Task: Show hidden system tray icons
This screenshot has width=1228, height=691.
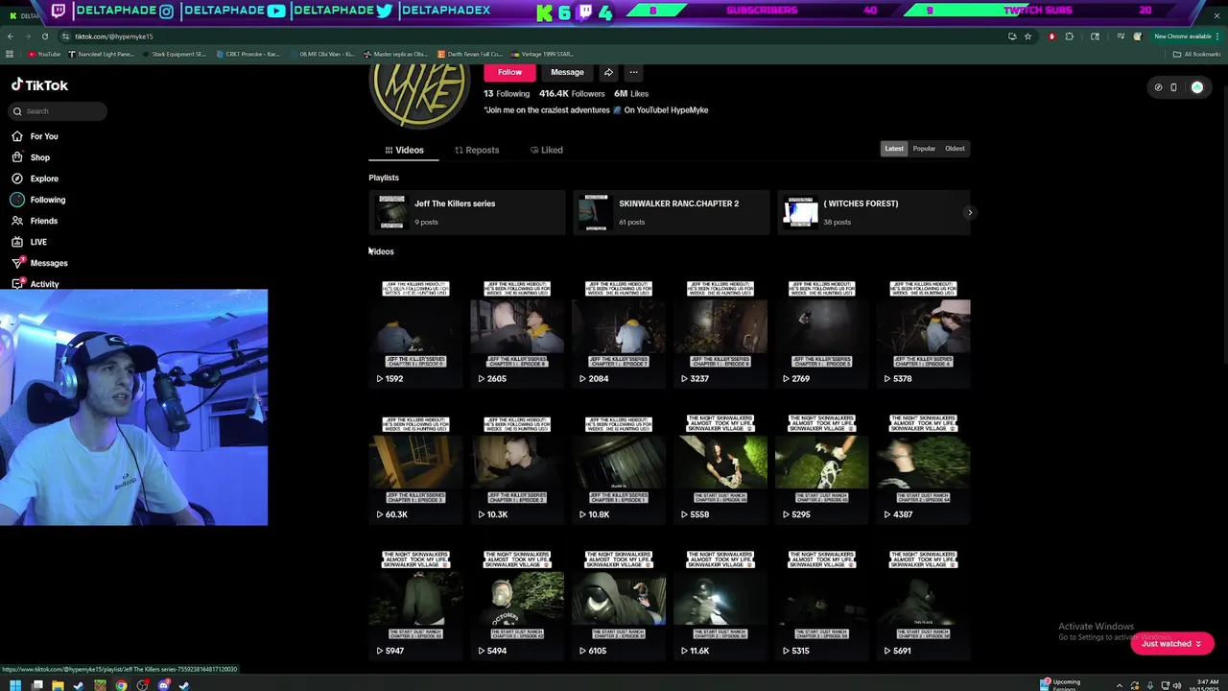Action: (x=1120, y=685)
